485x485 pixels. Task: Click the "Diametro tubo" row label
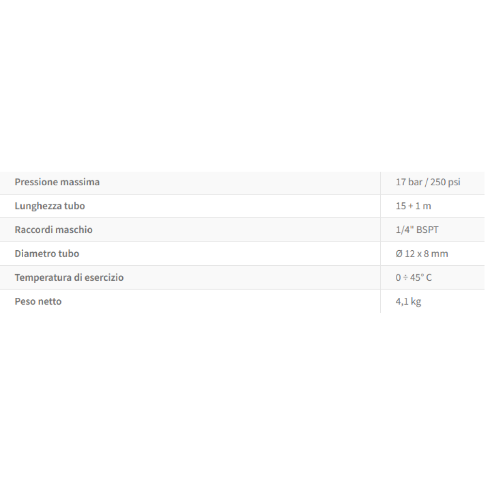click(x=47, y=254)
